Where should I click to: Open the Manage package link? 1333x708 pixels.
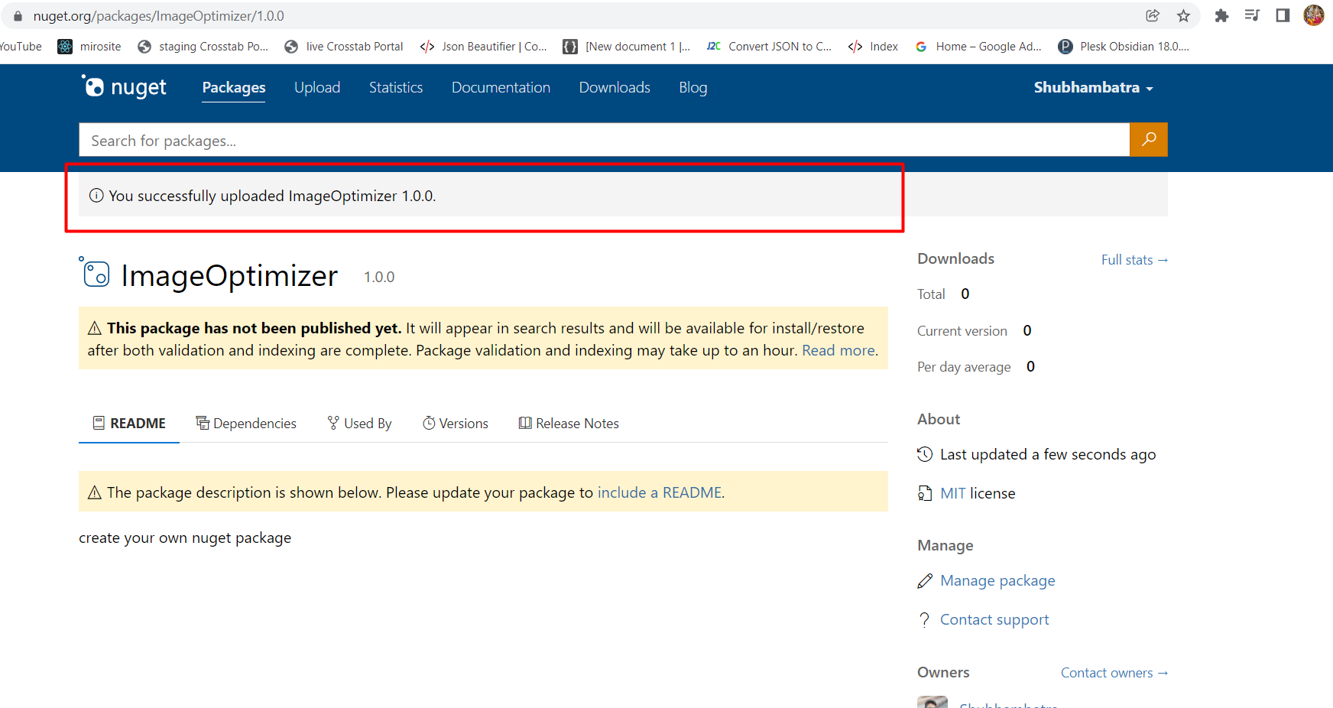(997, 580)
